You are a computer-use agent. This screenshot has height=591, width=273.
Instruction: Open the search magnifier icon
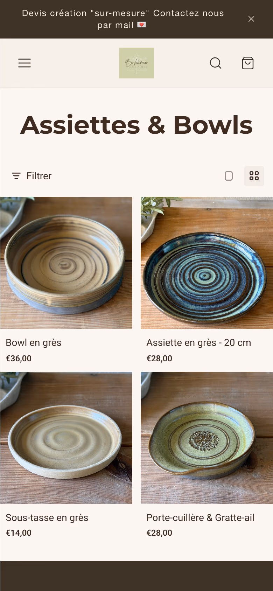pyautogui.click(x=216, y=63)
